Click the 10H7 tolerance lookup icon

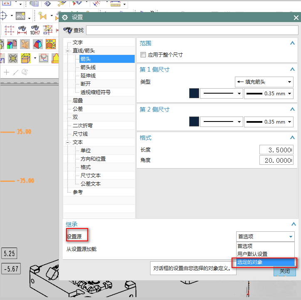click(35, 30)
